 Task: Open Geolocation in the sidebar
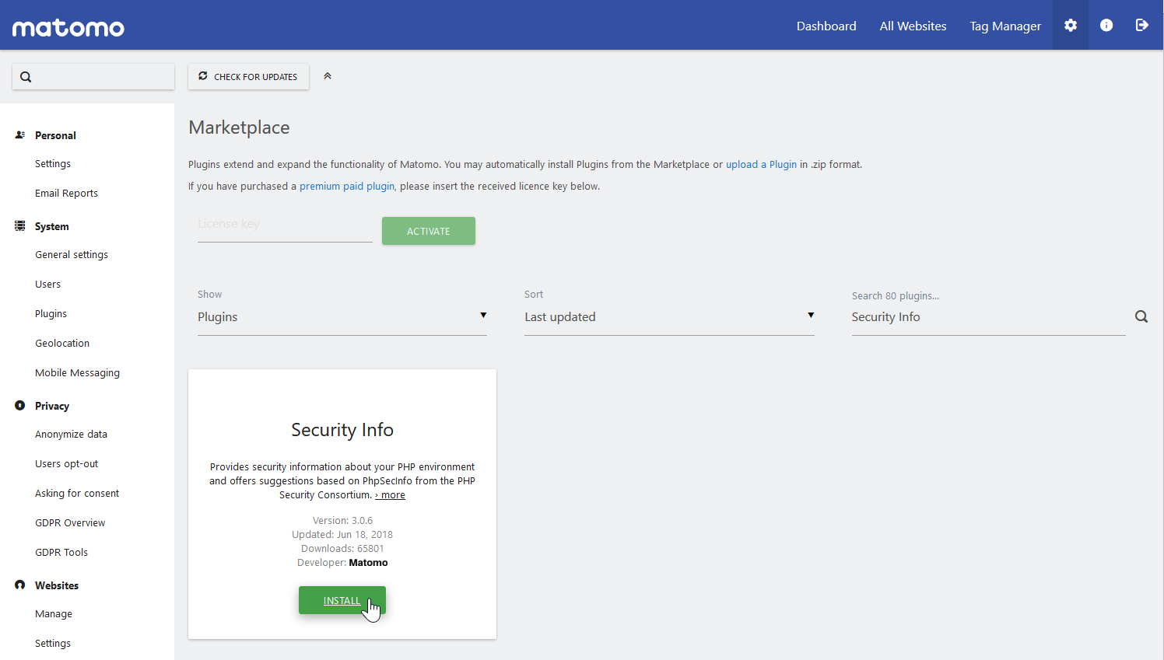62,344
